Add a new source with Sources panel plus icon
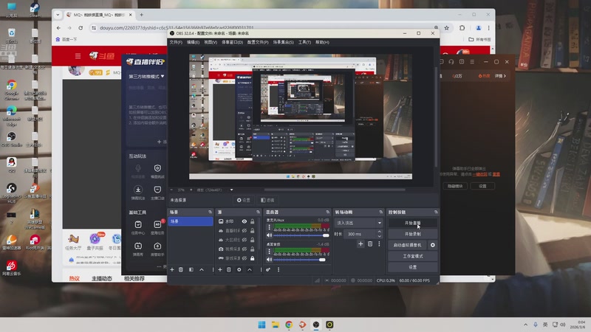 pyautogui.click(x=220, y=269)
